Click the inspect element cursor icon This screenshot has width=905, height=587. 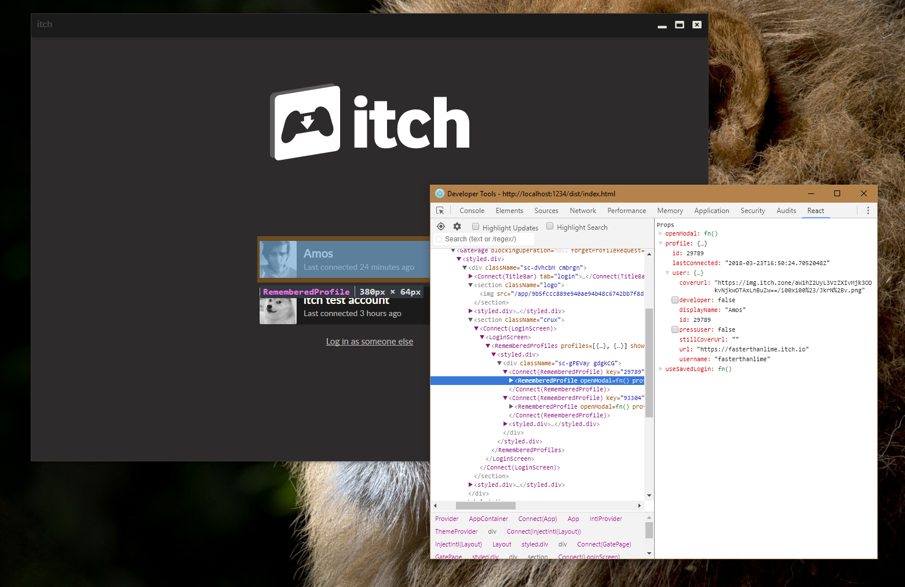(440, 211)
